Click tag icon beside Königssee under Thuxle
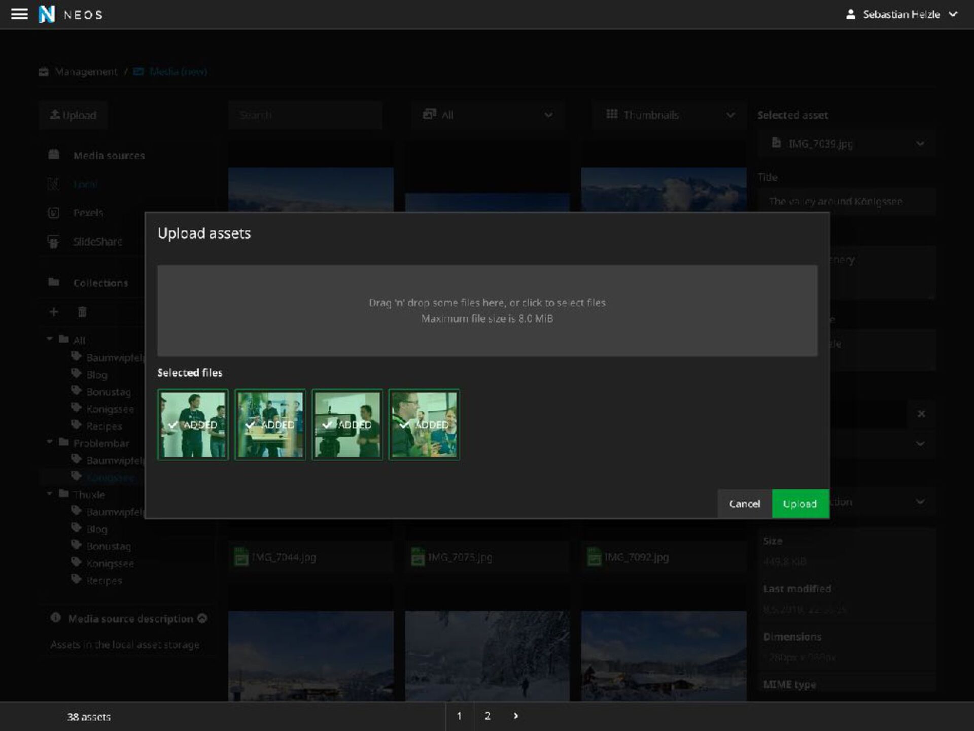 pos(77,562)
